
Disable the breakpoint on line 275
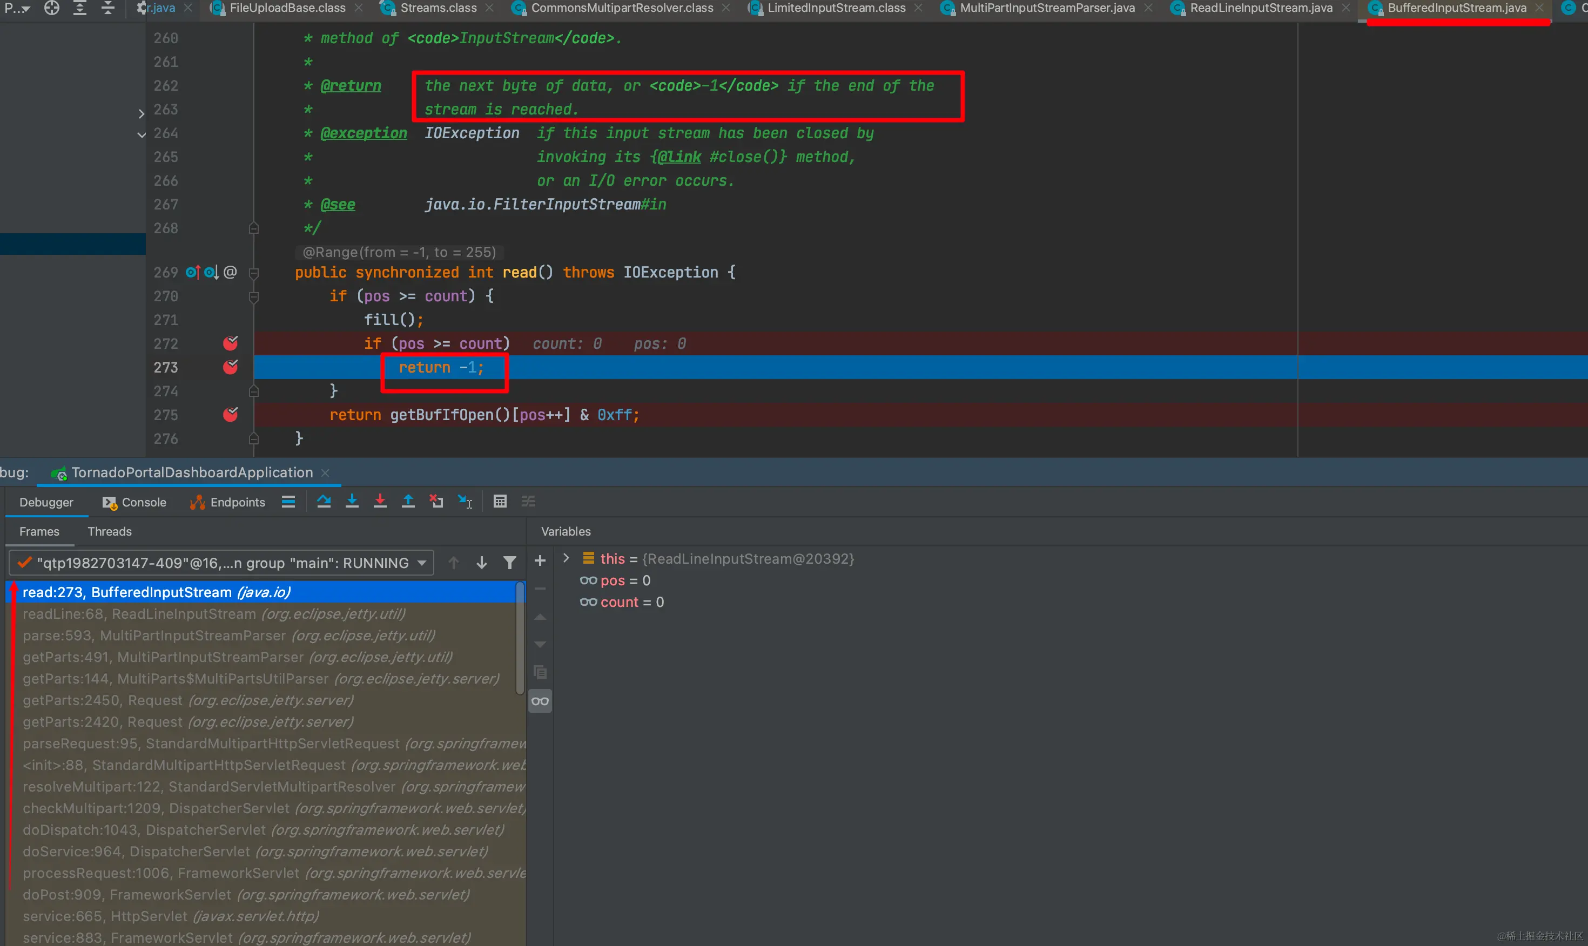tap(230, 415)
